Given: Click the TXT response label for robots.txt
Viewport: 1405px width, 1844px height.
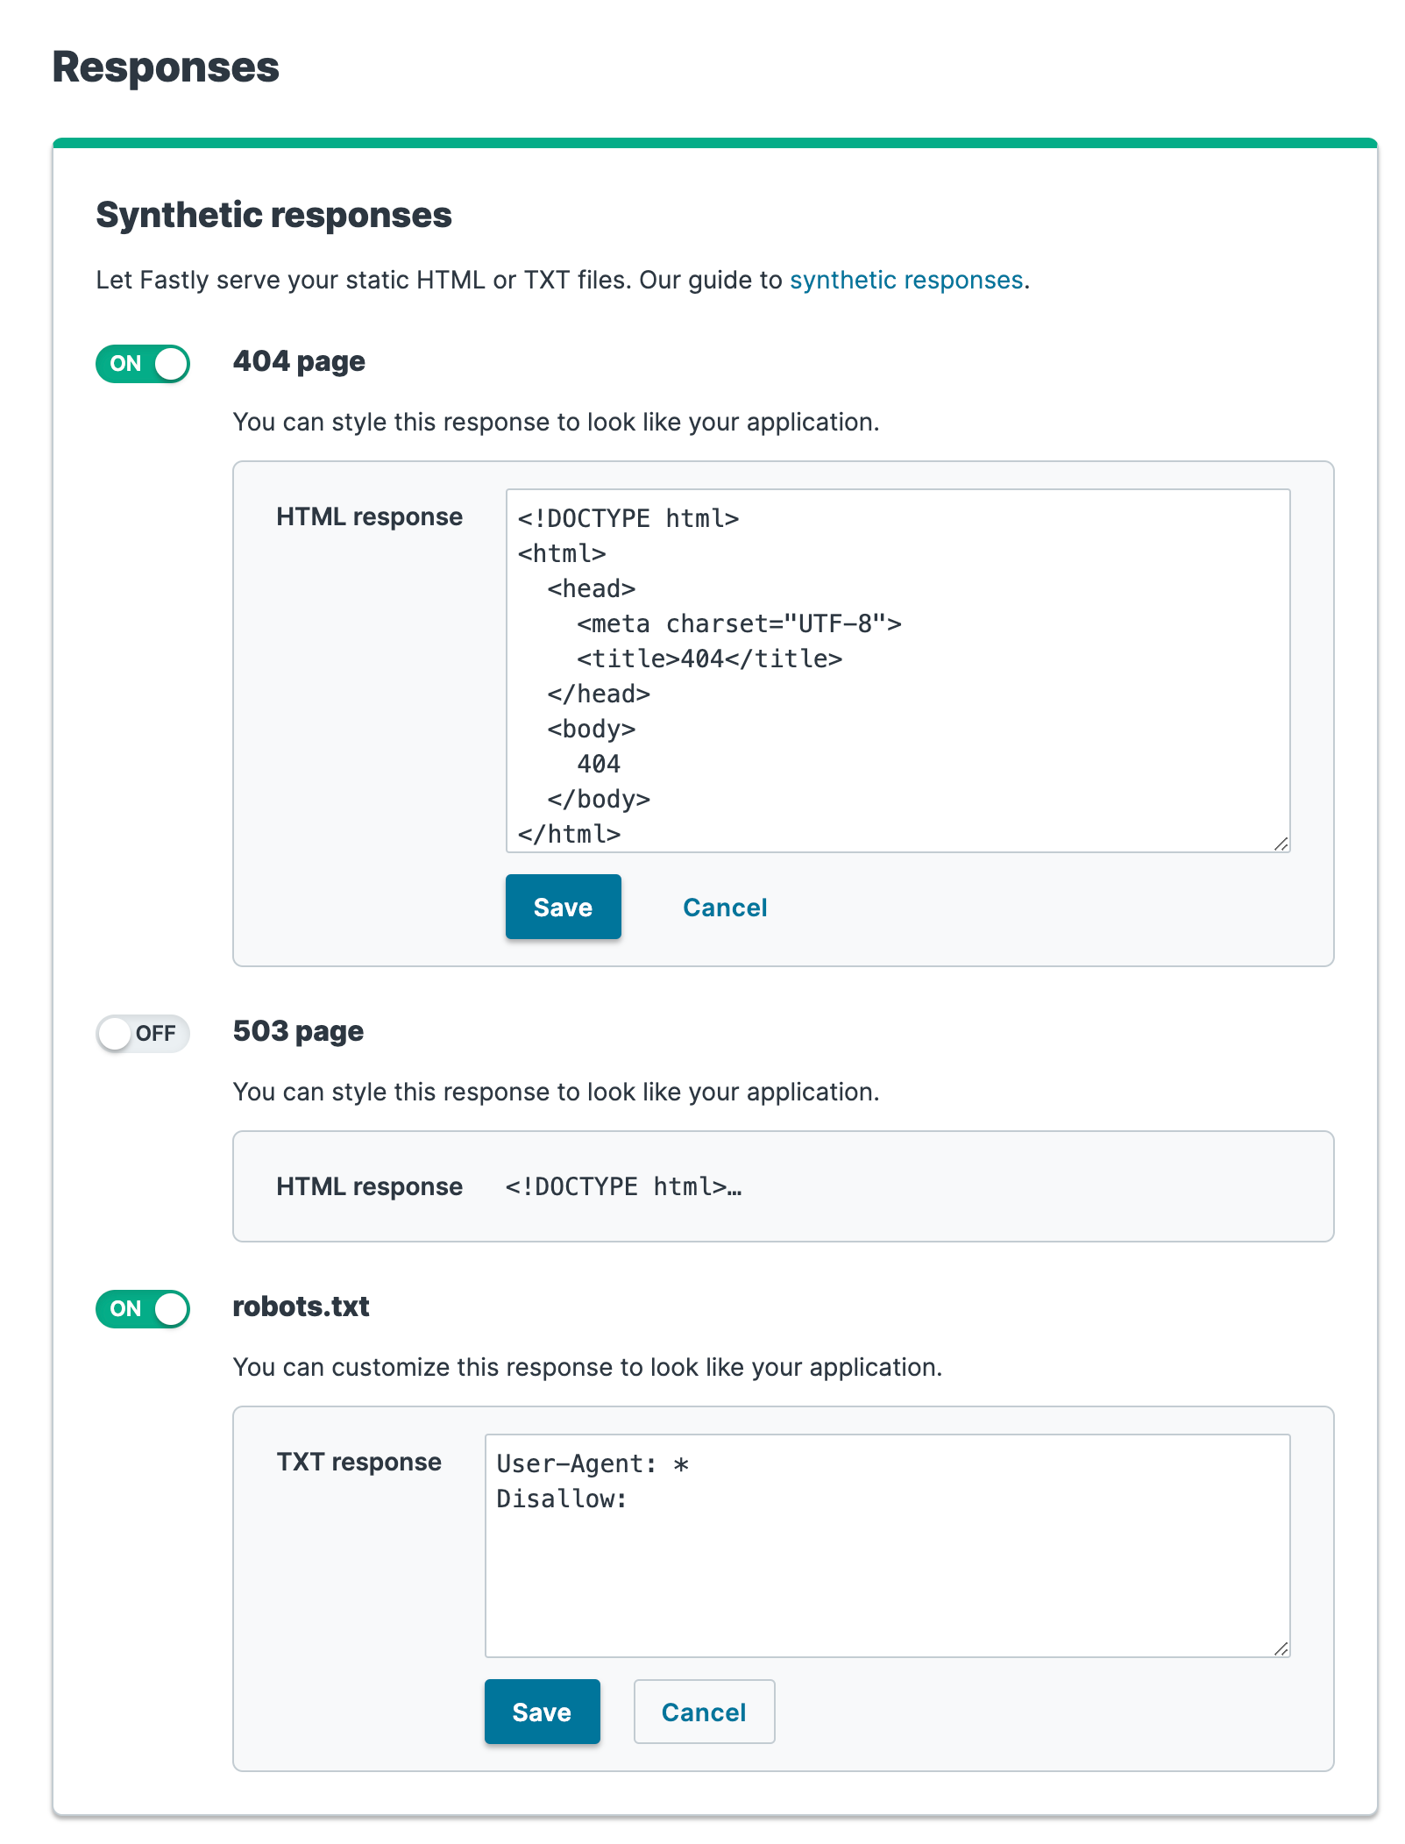Looking at the screenshot, I should click(358, 1462).
